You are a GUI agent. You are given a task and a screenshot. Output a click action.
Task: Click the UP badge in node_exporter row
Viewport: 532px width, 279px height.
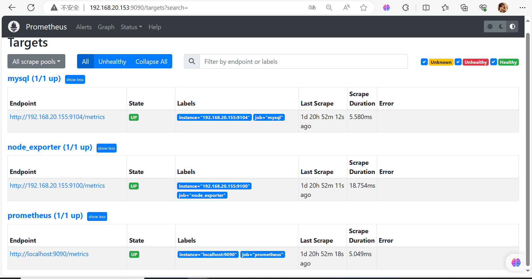coord(134,186)
